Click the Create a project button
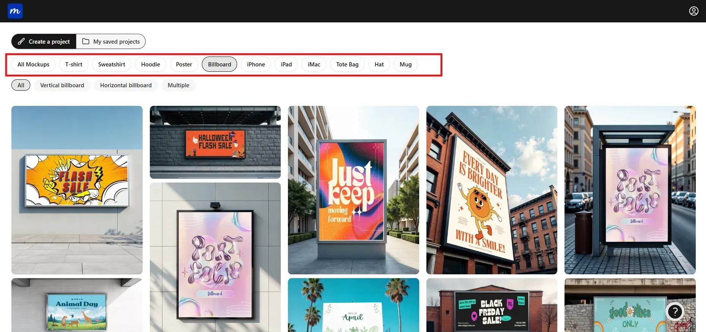This screenshot has width=706, height=332. (44, 41)
